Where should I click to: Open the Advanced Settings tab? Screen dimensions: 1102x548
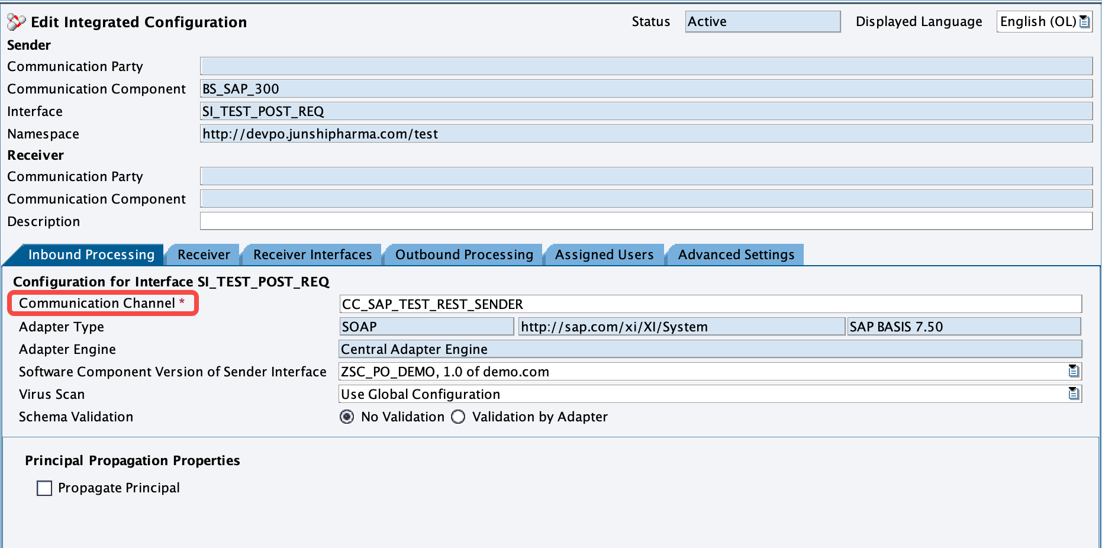point(736,254)
